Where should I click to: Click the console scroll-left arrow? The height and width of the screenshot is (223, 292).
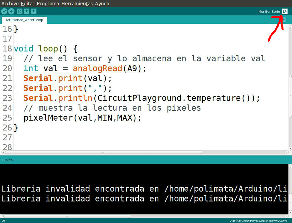[2, 216]
